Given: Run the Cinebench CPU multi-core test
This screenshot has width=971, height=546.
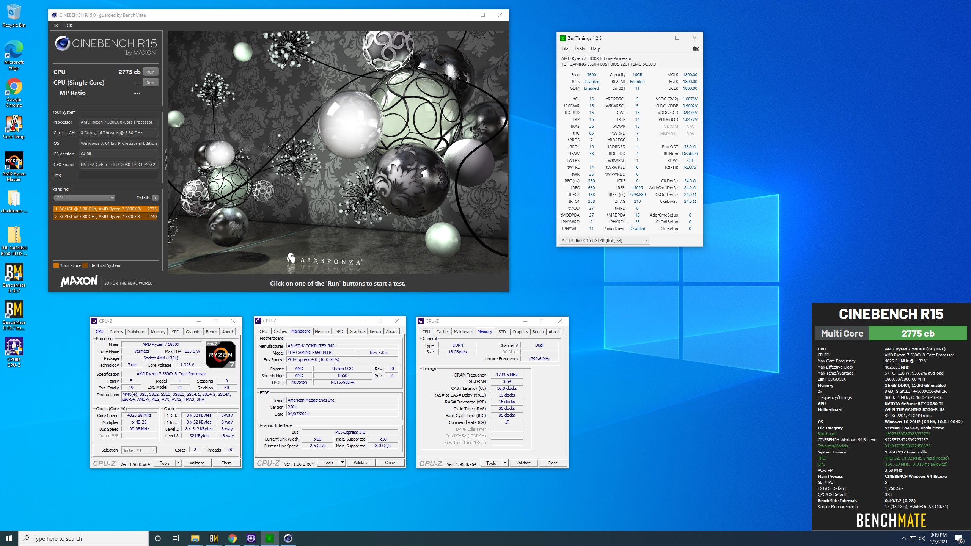Looking at the screenshot, I should pyautogui.click(x=151, y=72).
